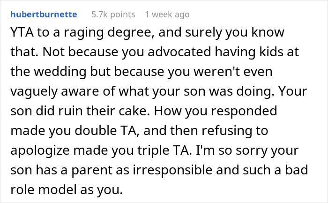Click the 5.7k points score label
Screen dimensions: 328x203
pyautogui.click(x=113, y=15)
